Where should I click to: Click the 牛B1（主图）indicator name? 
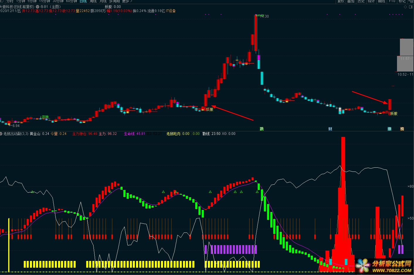(50, 7)
